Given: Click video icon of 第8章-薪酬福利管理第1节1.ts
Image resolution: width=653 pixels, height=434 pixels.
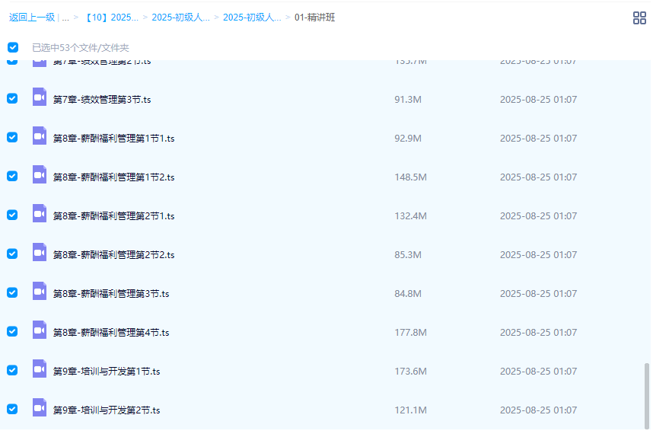Looking at the screenshot, I should tap(40, 136).
